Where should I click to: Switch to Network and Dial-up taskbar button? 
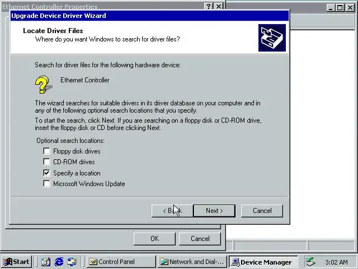[192, 262]
